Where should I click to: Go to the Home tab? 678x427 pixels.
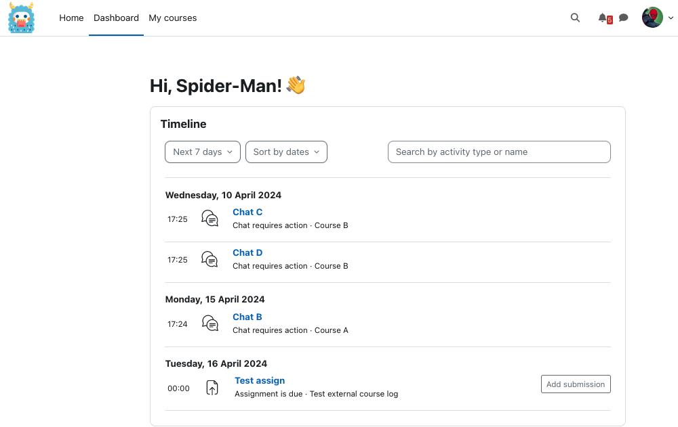coord(71,18)
